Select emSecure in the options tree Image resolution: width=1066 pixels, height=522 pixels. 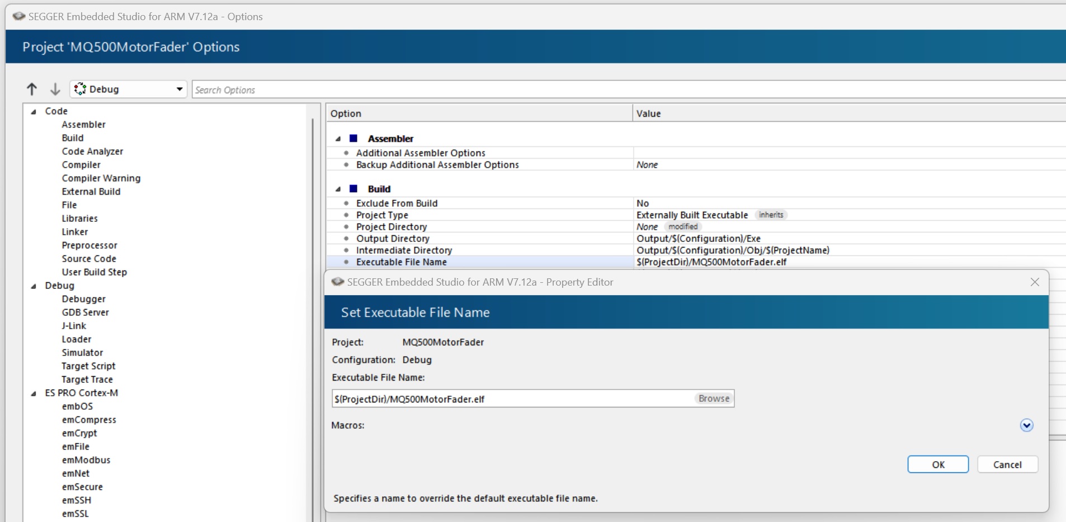pyautogui.click(x=82, y=487)
